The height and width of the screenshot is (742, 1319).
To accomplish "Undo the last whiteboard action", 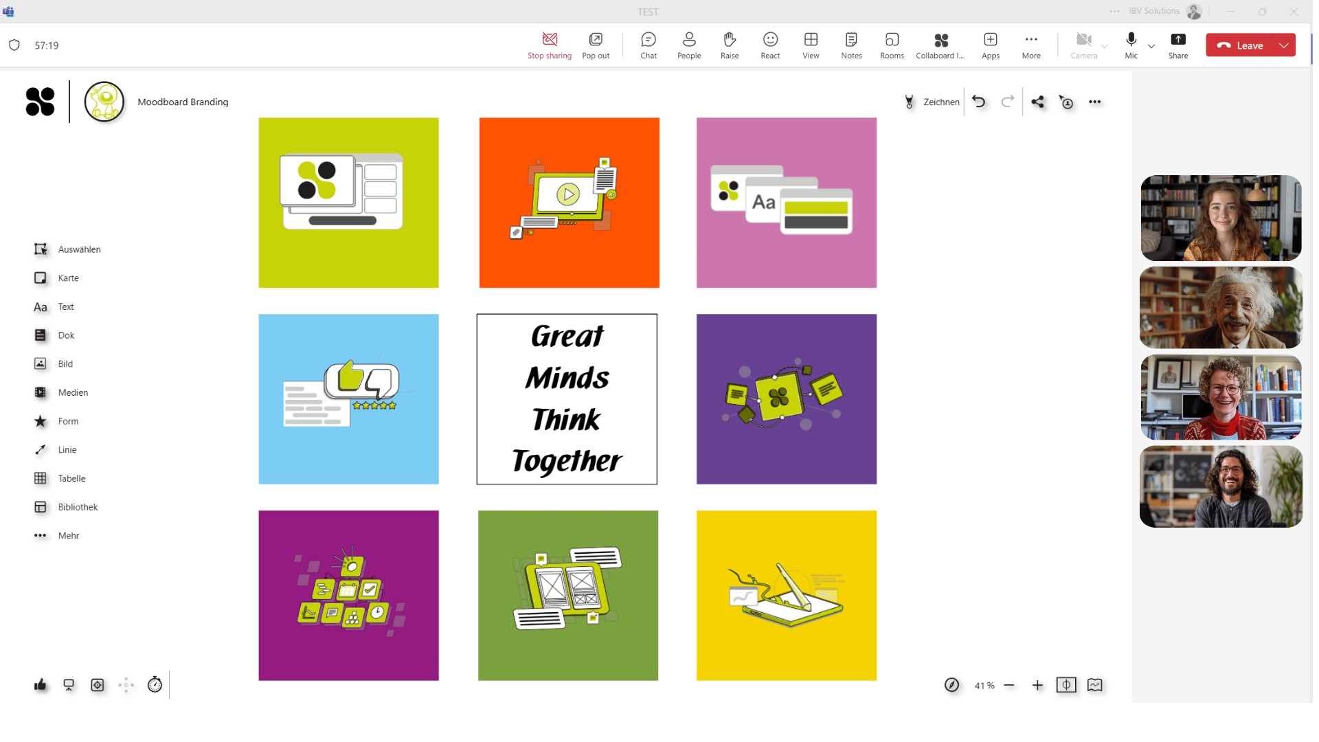I will pyautogui.click(x=979, y=101).
